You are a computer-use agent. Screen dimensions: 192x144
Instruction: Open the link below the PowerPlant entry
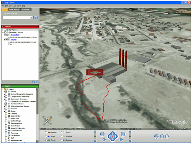point(13,40)
